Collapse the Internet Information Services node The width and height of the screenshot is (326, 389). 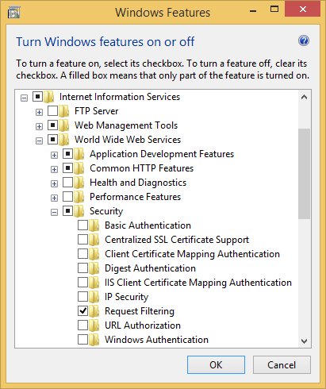24,98
